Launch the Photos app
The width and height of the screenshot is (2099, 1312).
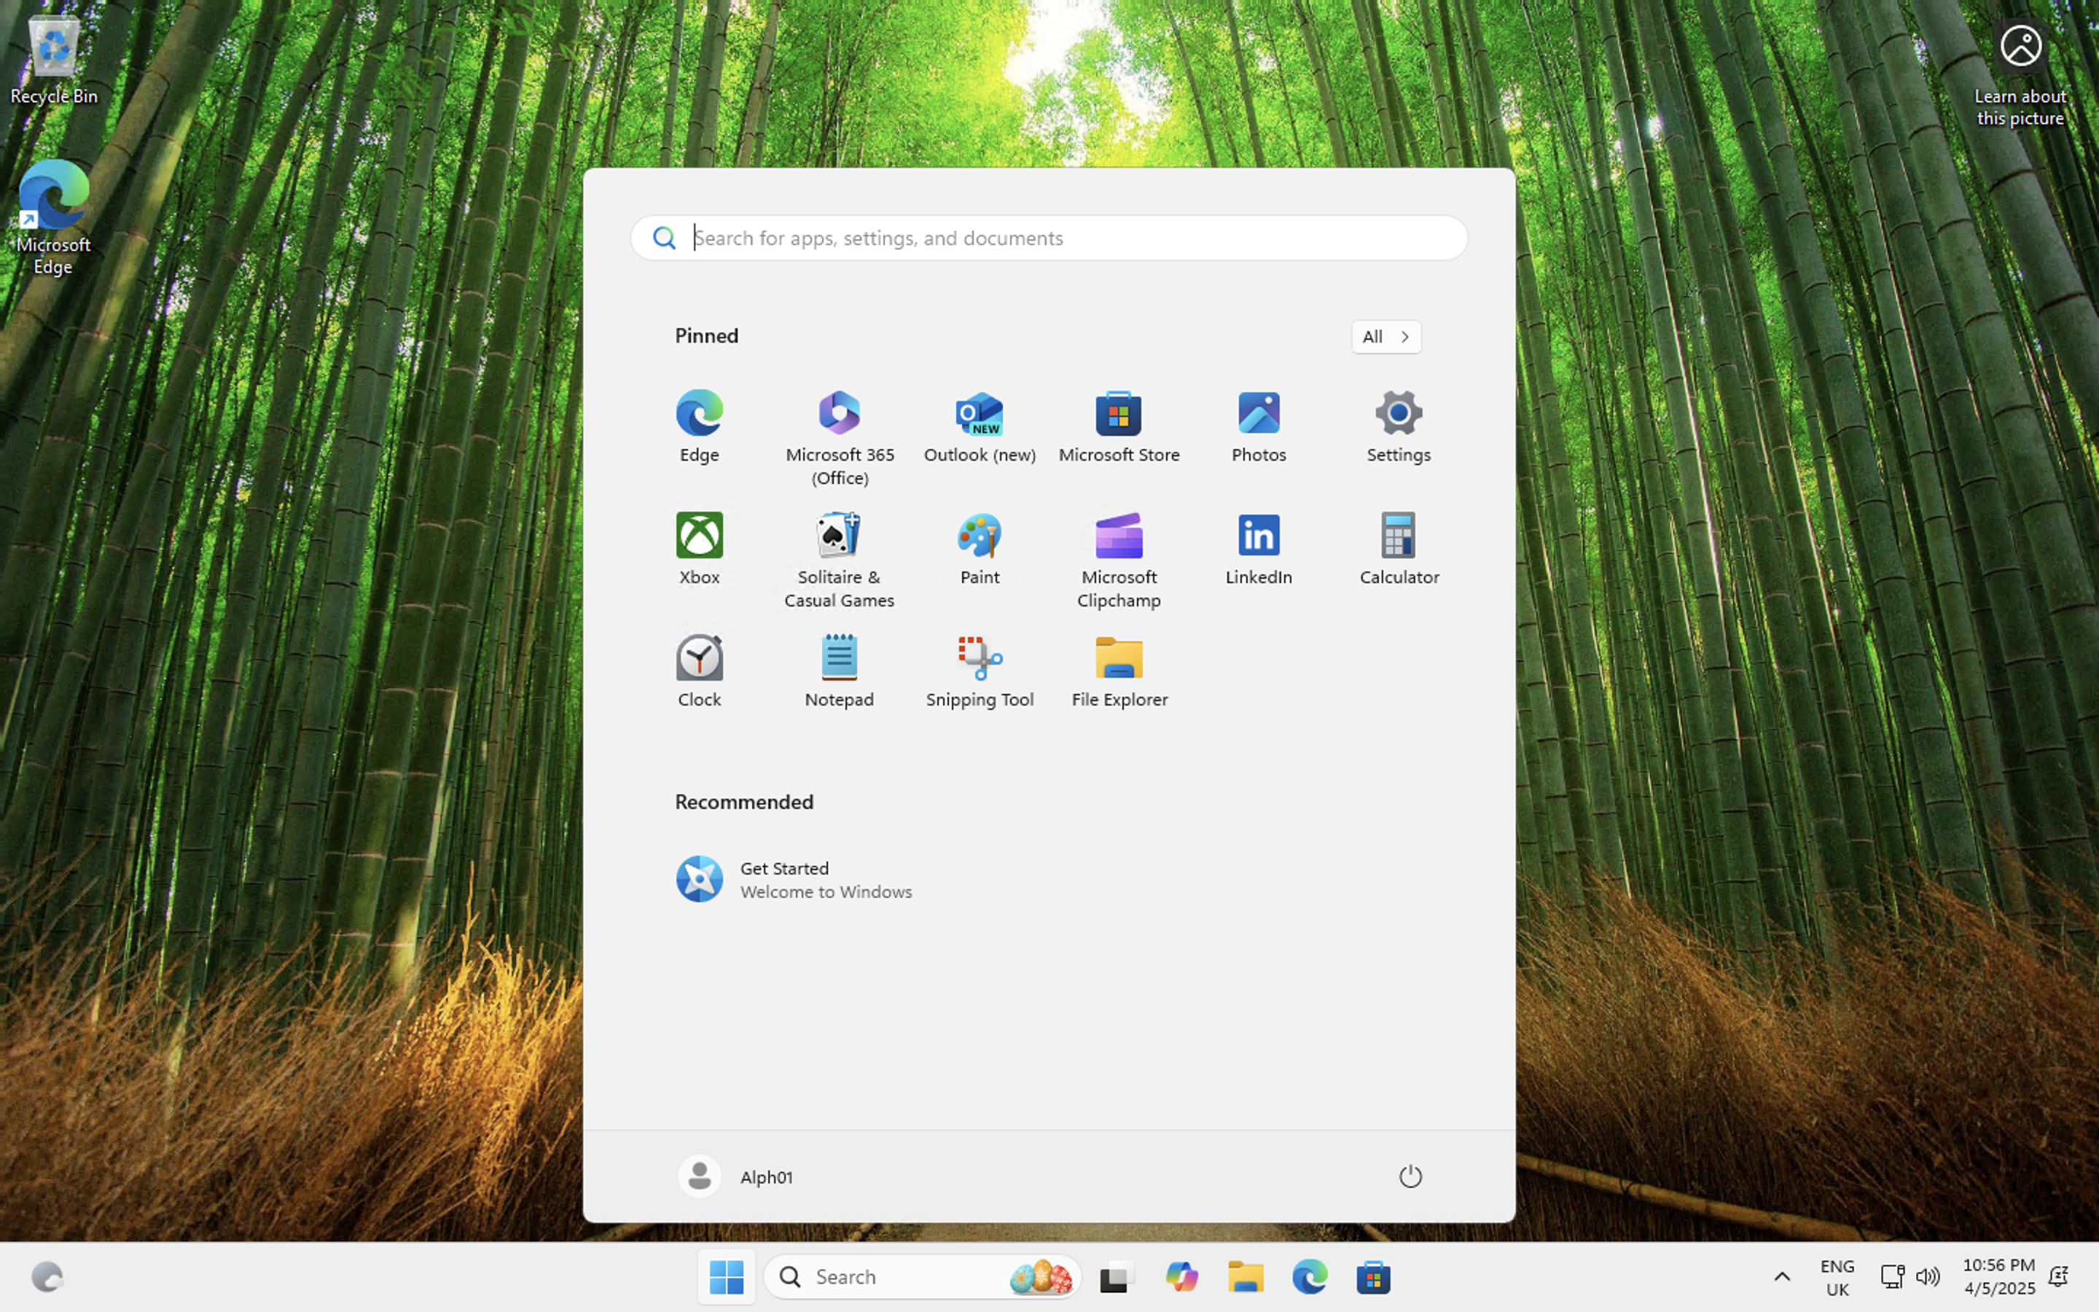(1259, 427)
